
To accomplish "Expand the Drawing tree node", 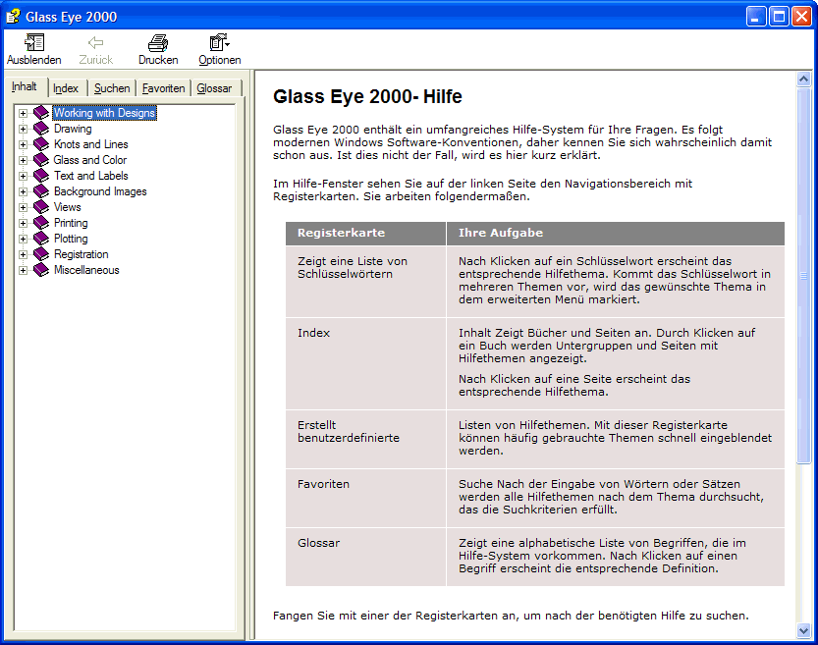I will pyautogui.click(x=23, y=129).
